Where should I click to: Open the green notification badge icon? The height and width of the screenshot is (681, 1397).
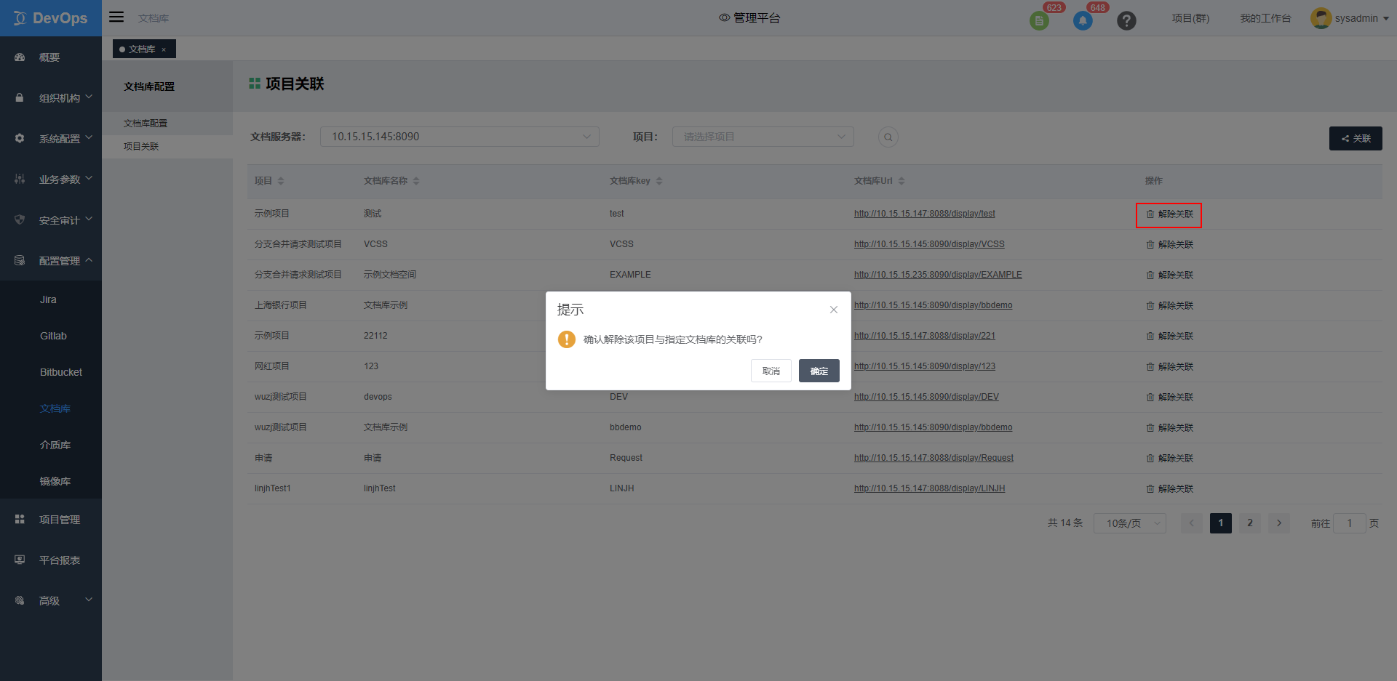click(x=1039, y=21)
